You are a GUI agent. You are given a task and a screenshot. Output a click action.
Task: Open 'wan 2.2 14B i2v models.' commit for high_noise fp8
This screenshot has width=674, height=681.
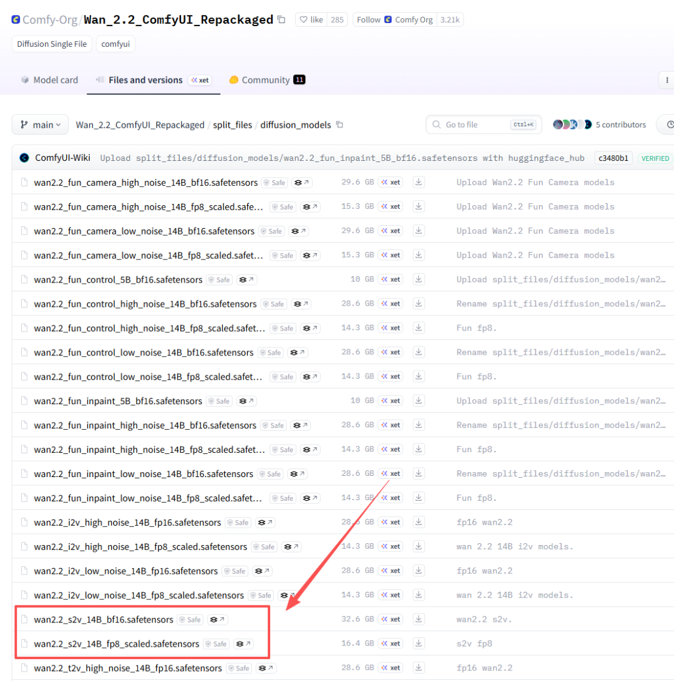[x=514, y=546]
